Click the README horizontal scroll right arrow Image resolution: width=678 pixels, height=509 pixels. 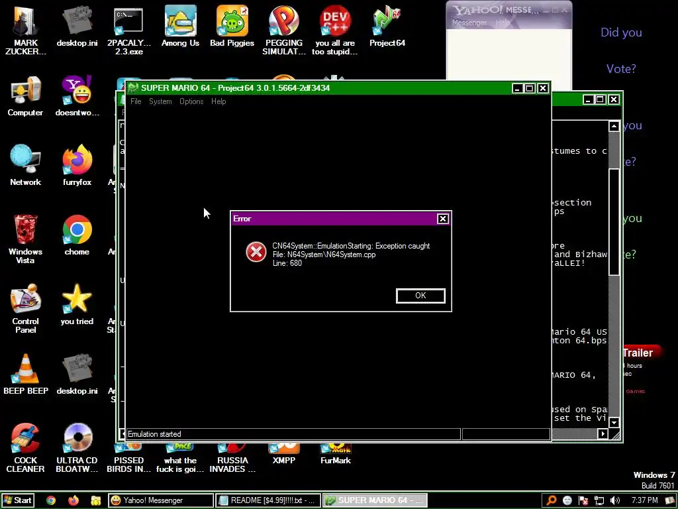pos(603,433)
